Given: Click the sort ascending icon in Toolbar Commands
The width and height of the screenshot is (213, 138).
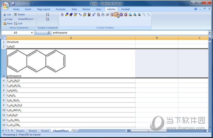Looking at the screenshot, I should click(48, 15).
